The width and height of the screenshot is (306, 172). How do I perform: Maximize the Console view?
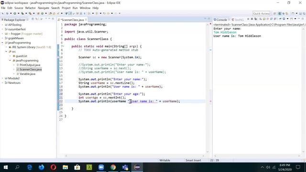[303, 19]
